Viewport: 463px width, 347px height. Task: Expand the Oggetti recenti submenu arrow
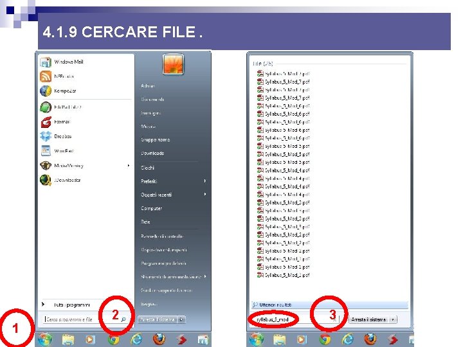click(205, 194)
